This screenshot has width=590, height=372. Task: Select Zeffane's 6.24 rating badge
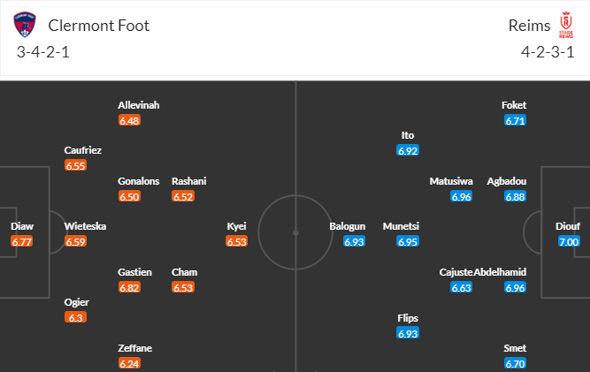129,363
